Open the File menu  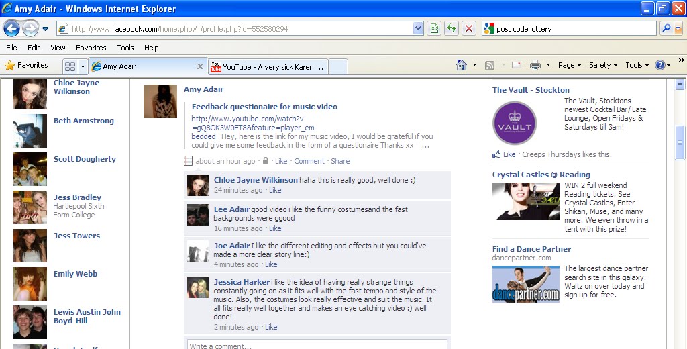point(12,48)
